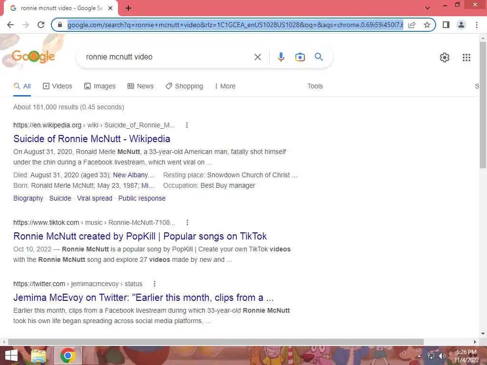This screenshot has width=487, height=365.
Task: Open the Public response sitelink
Action: [x=142, y=198]
